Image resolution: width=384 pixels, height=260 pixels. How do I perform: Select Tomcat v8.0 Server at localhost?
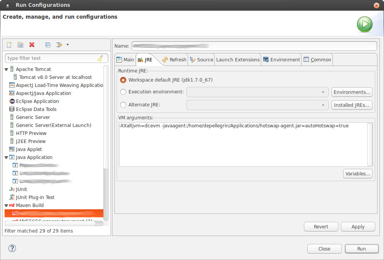click(56, 77)
